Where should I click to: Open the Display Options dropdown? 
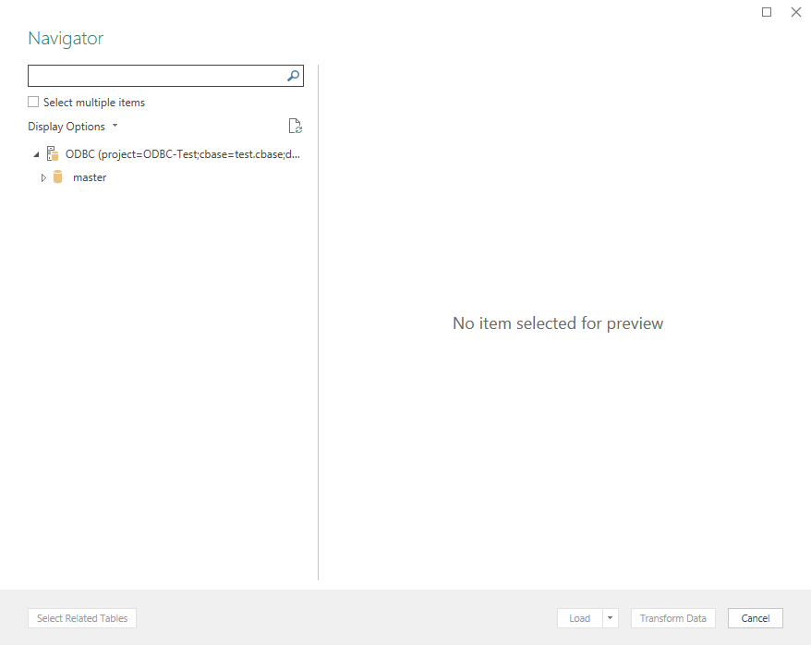point(72,127)
